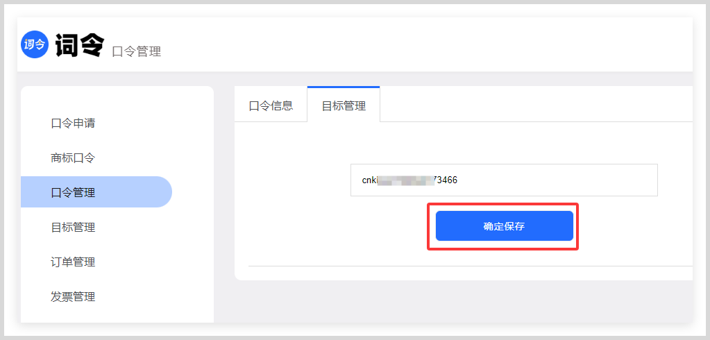Click the bold 词令 brand title
Image resolution: width=710 pixels, height=340 pixels.
80,46
